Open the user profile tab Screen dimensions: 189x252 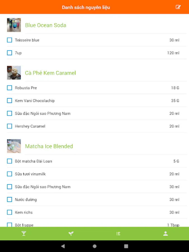click(165, 234)
